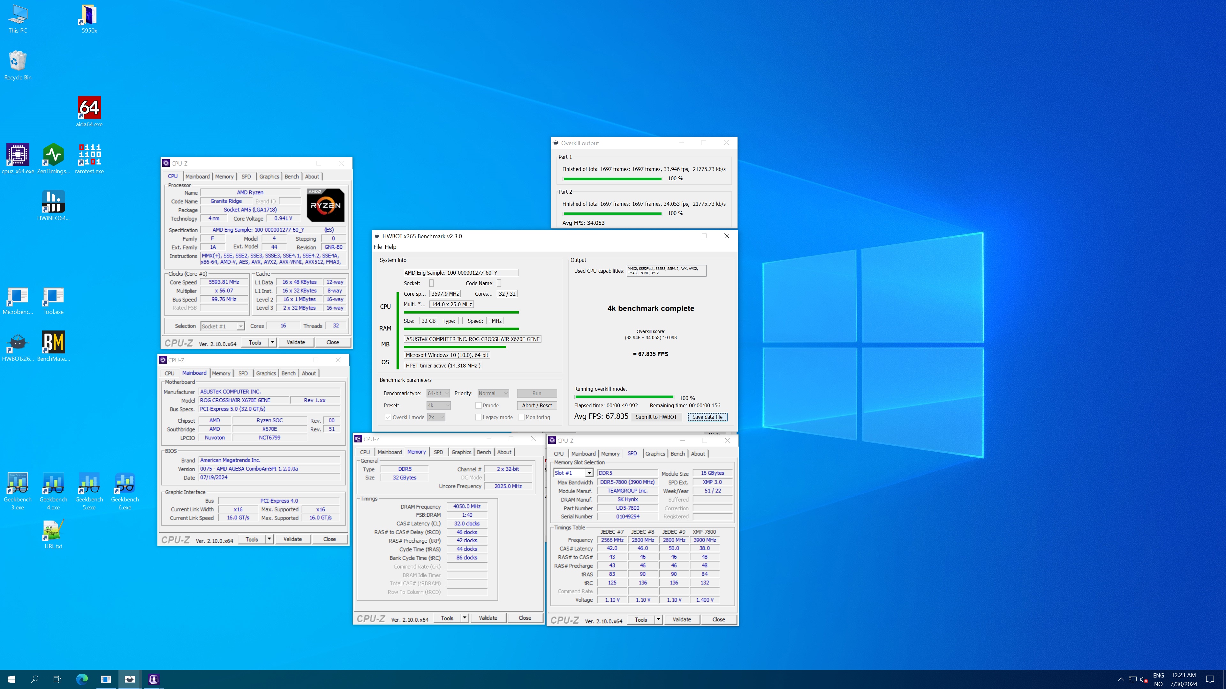
Task: Open Overkill mode 2x dropdown
Action: coord(435,417)
